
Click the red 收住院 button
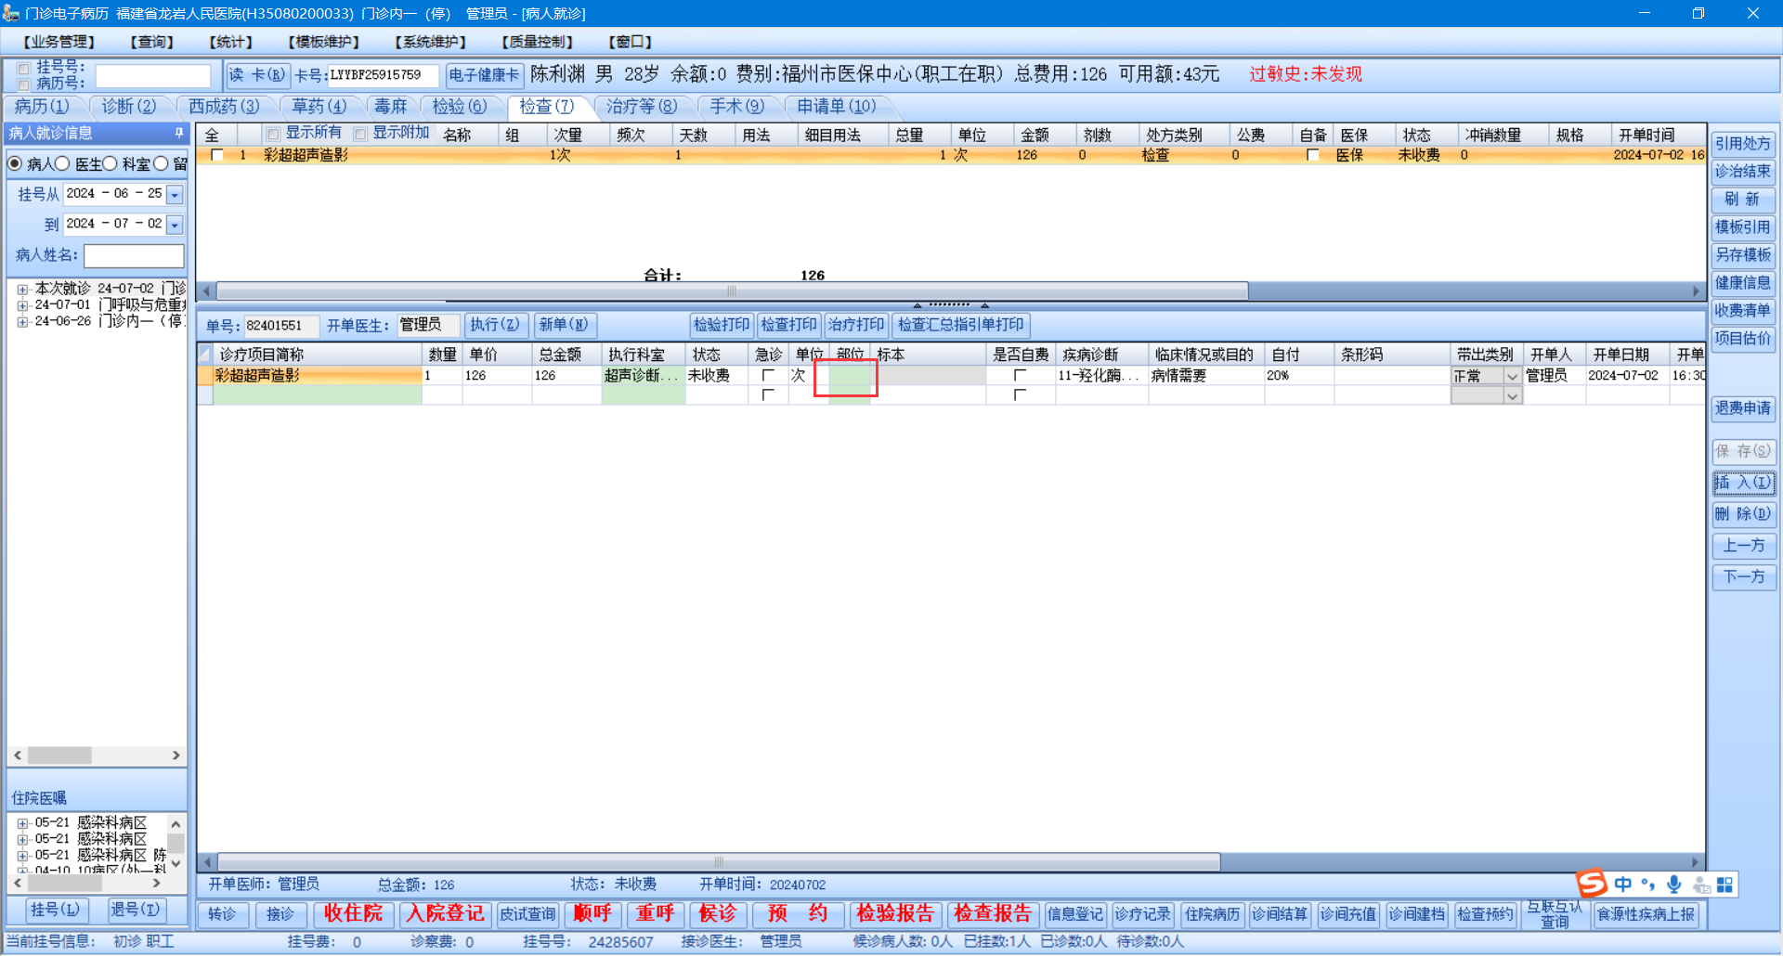353,914
